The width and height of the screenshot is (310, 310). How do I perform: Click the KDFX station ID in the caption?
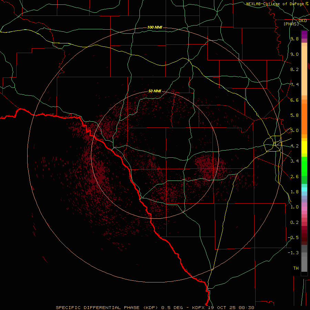click(198, 308)
